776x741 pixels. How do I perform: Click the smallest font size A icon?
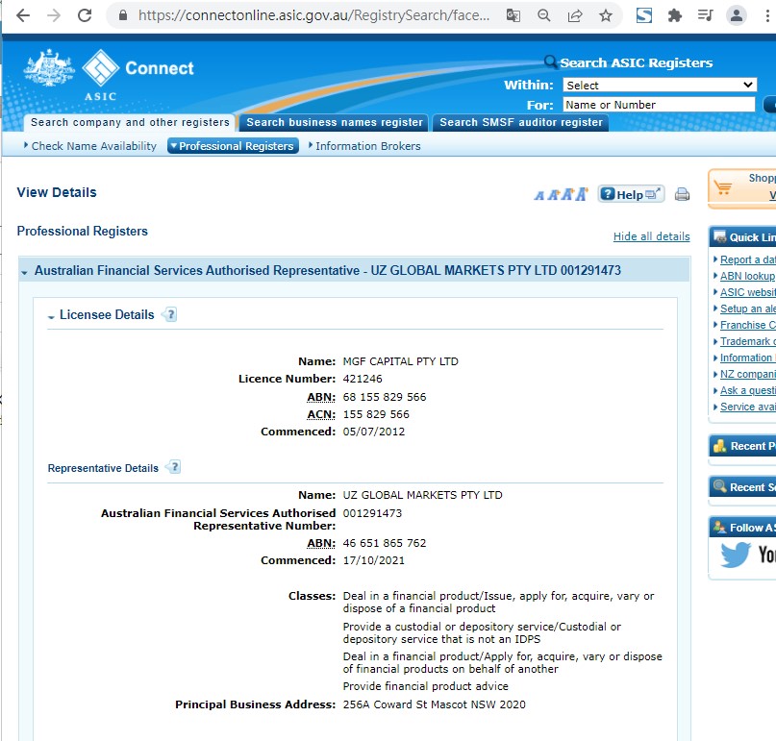point(539,195)
